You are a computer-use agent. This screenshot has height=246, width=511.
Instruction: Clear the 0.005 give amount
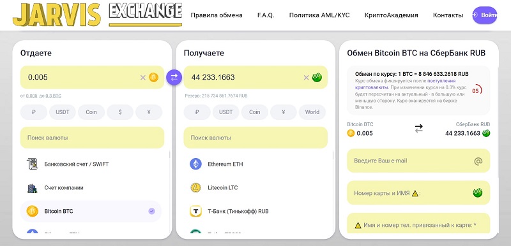(x=142, y=78)
